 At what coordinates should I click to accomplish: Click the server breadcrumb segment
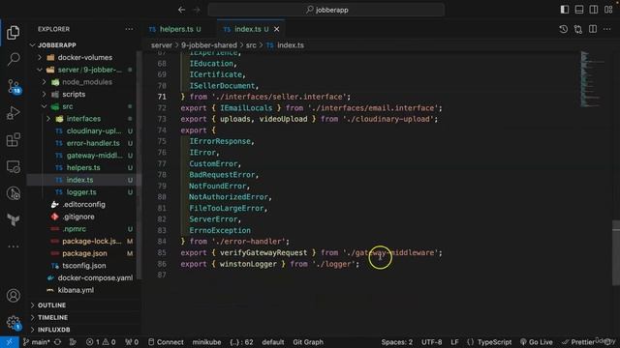(x=162, y=45)
